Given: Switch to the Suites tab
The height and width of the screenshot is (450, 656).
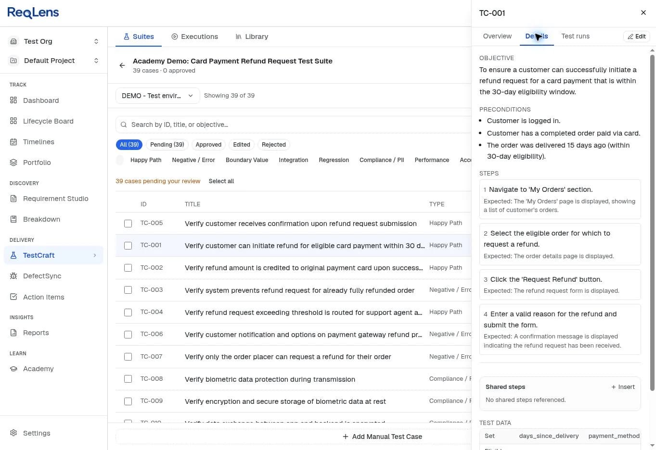Looking at the screenshot, I should 139,37.
